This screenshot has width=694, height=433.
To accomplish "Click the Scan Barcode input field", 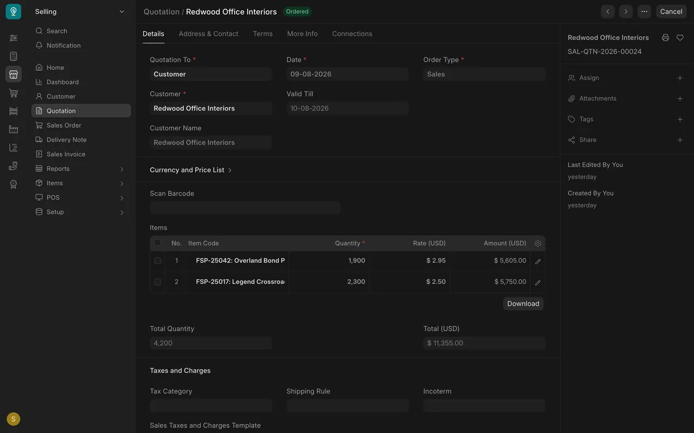I will [x=245, y=208].
